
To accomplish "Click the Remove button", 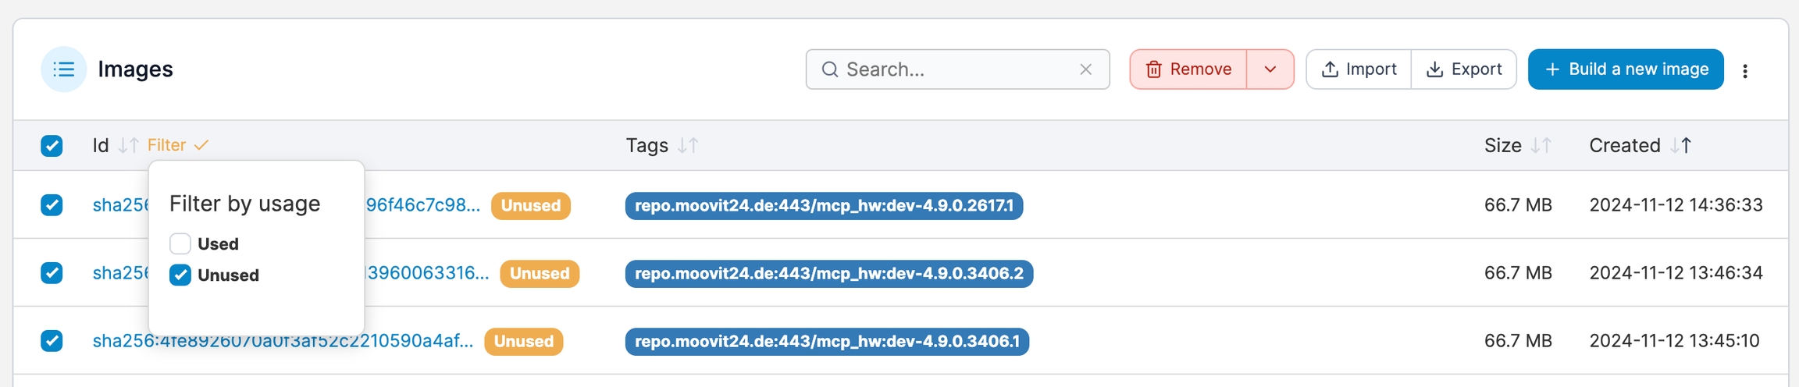I will click(1188, 69).
